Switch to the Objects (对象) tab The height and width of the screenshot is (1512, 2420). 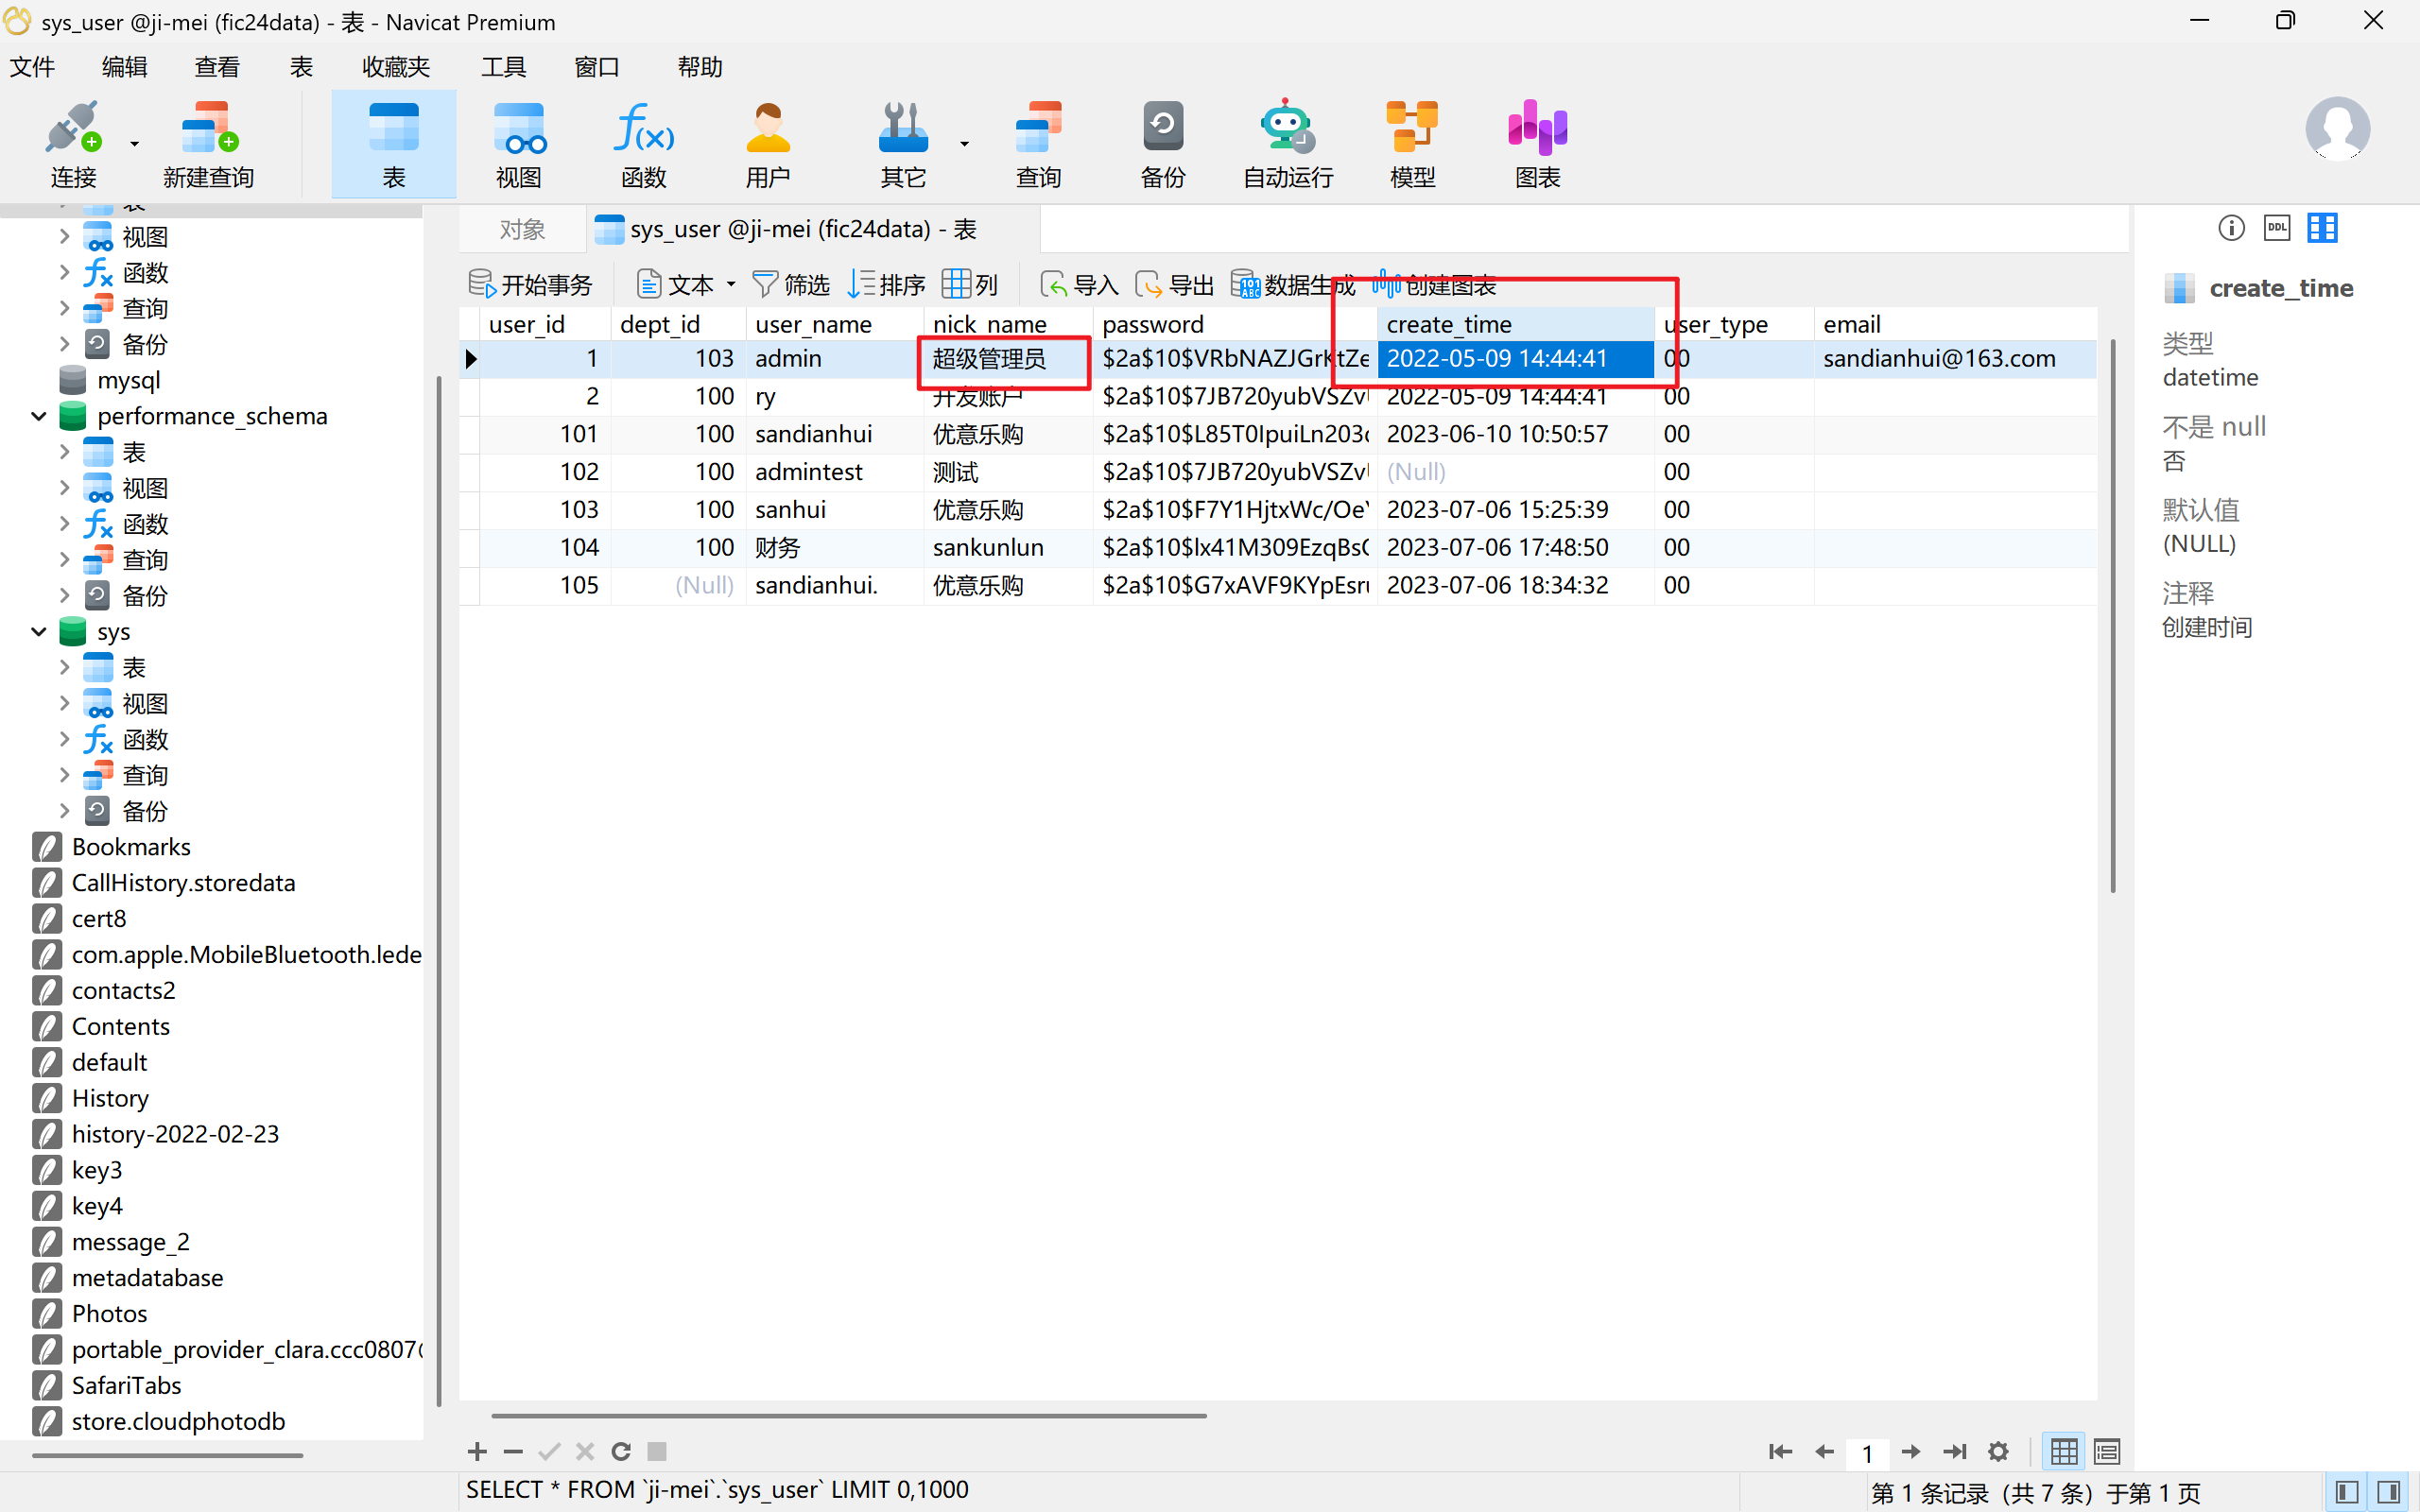point(522,229)
